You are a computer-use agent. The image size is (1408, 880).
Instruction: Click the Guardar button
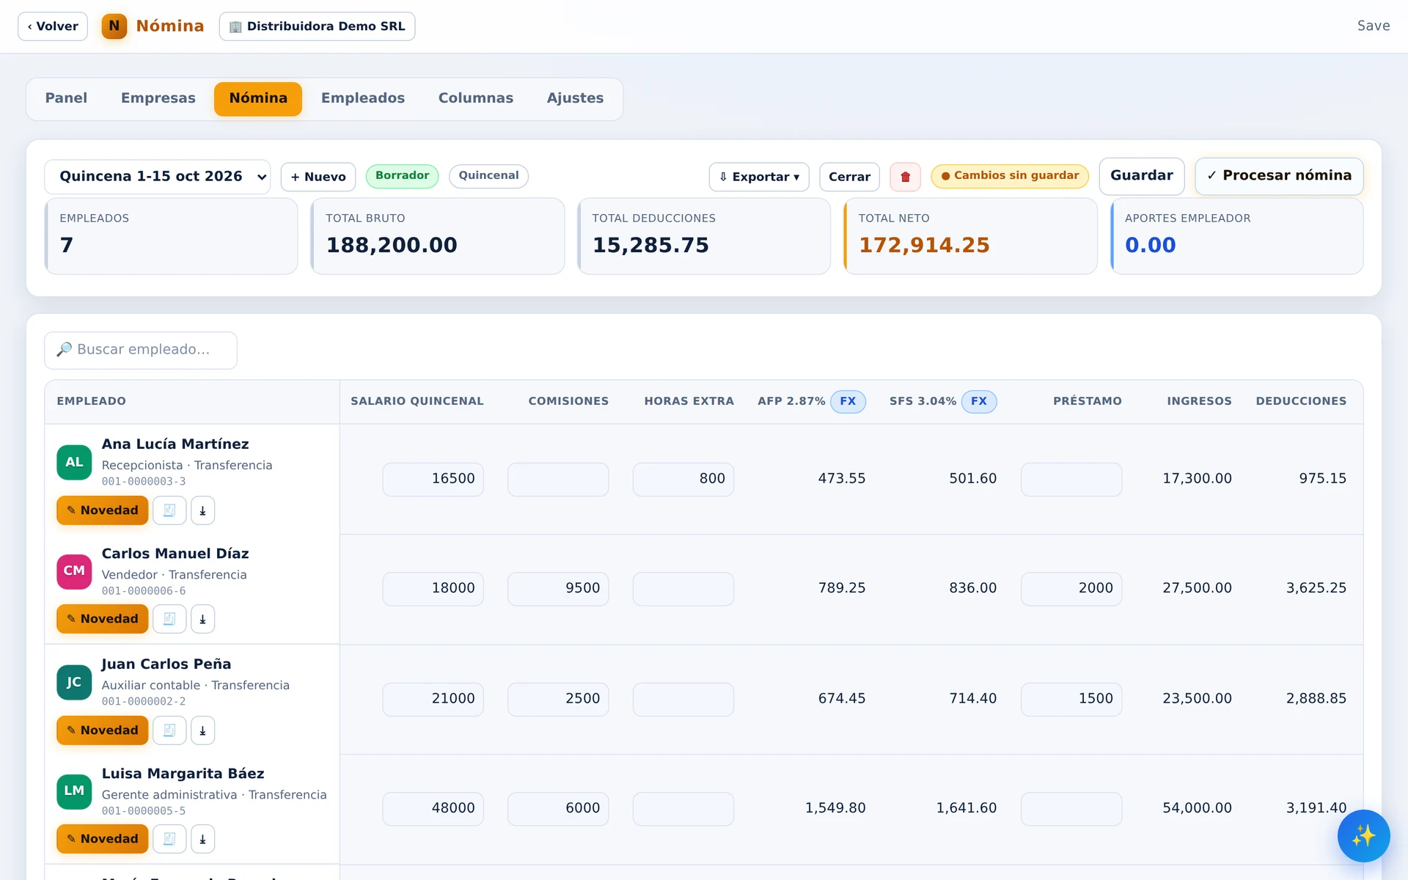[1142, 176]
